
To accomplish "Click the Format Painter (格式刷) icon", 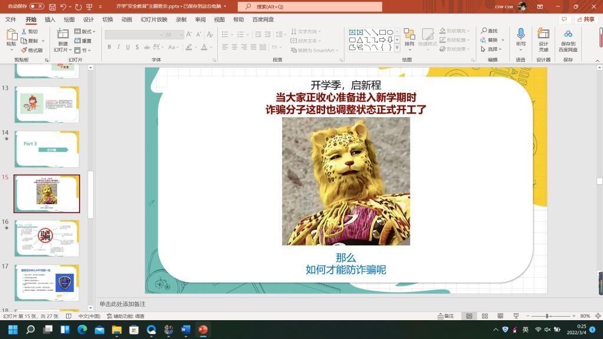I will click(32, 51).
